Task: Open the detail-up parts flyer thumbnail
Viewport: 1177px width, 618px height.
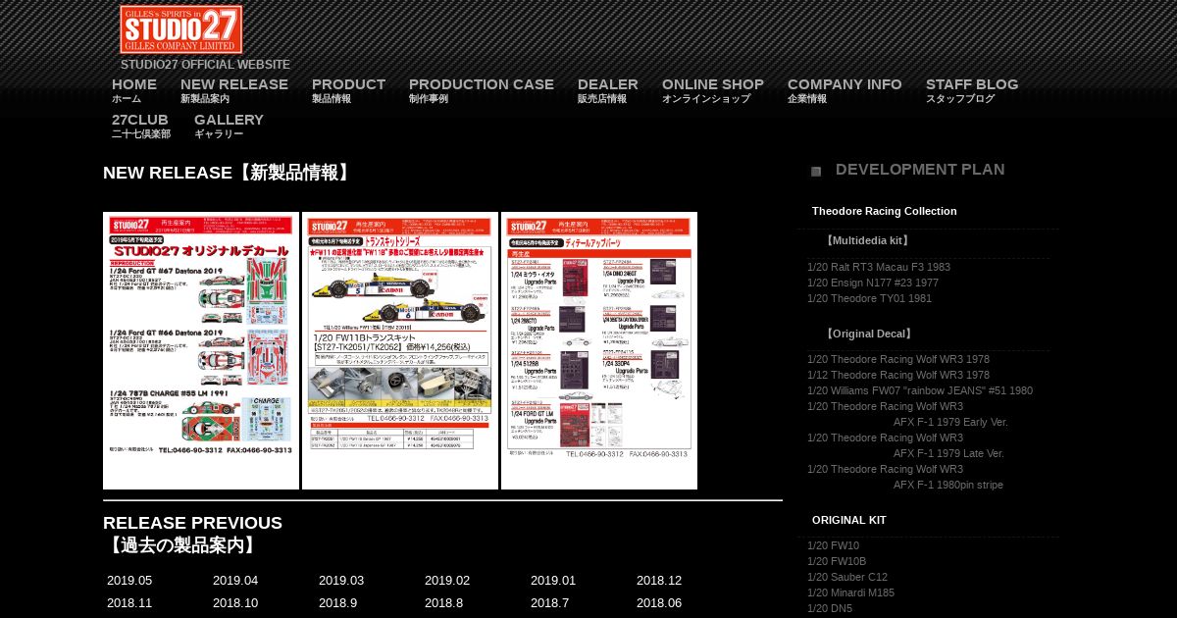Action: 599,350
